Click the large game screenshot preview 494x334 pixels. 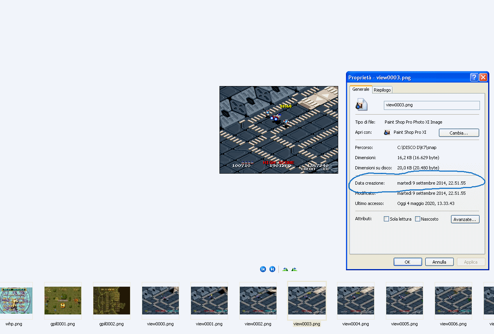pyautogui.click(x=279, y=130)
